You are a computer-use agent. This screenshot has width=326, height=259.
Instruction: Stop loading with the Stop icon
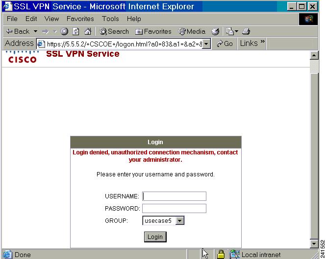[x=64, y=31]
